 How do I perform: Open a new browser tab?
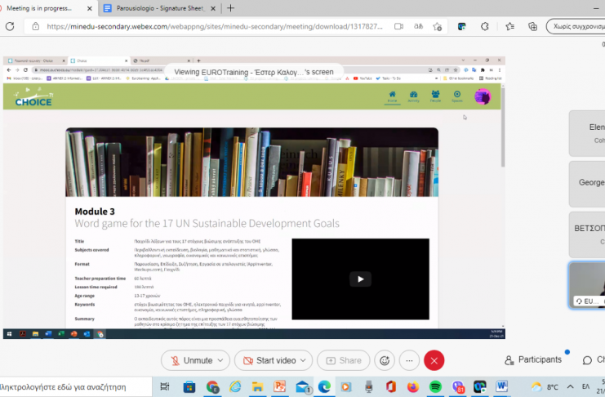(x=231, y=8)
